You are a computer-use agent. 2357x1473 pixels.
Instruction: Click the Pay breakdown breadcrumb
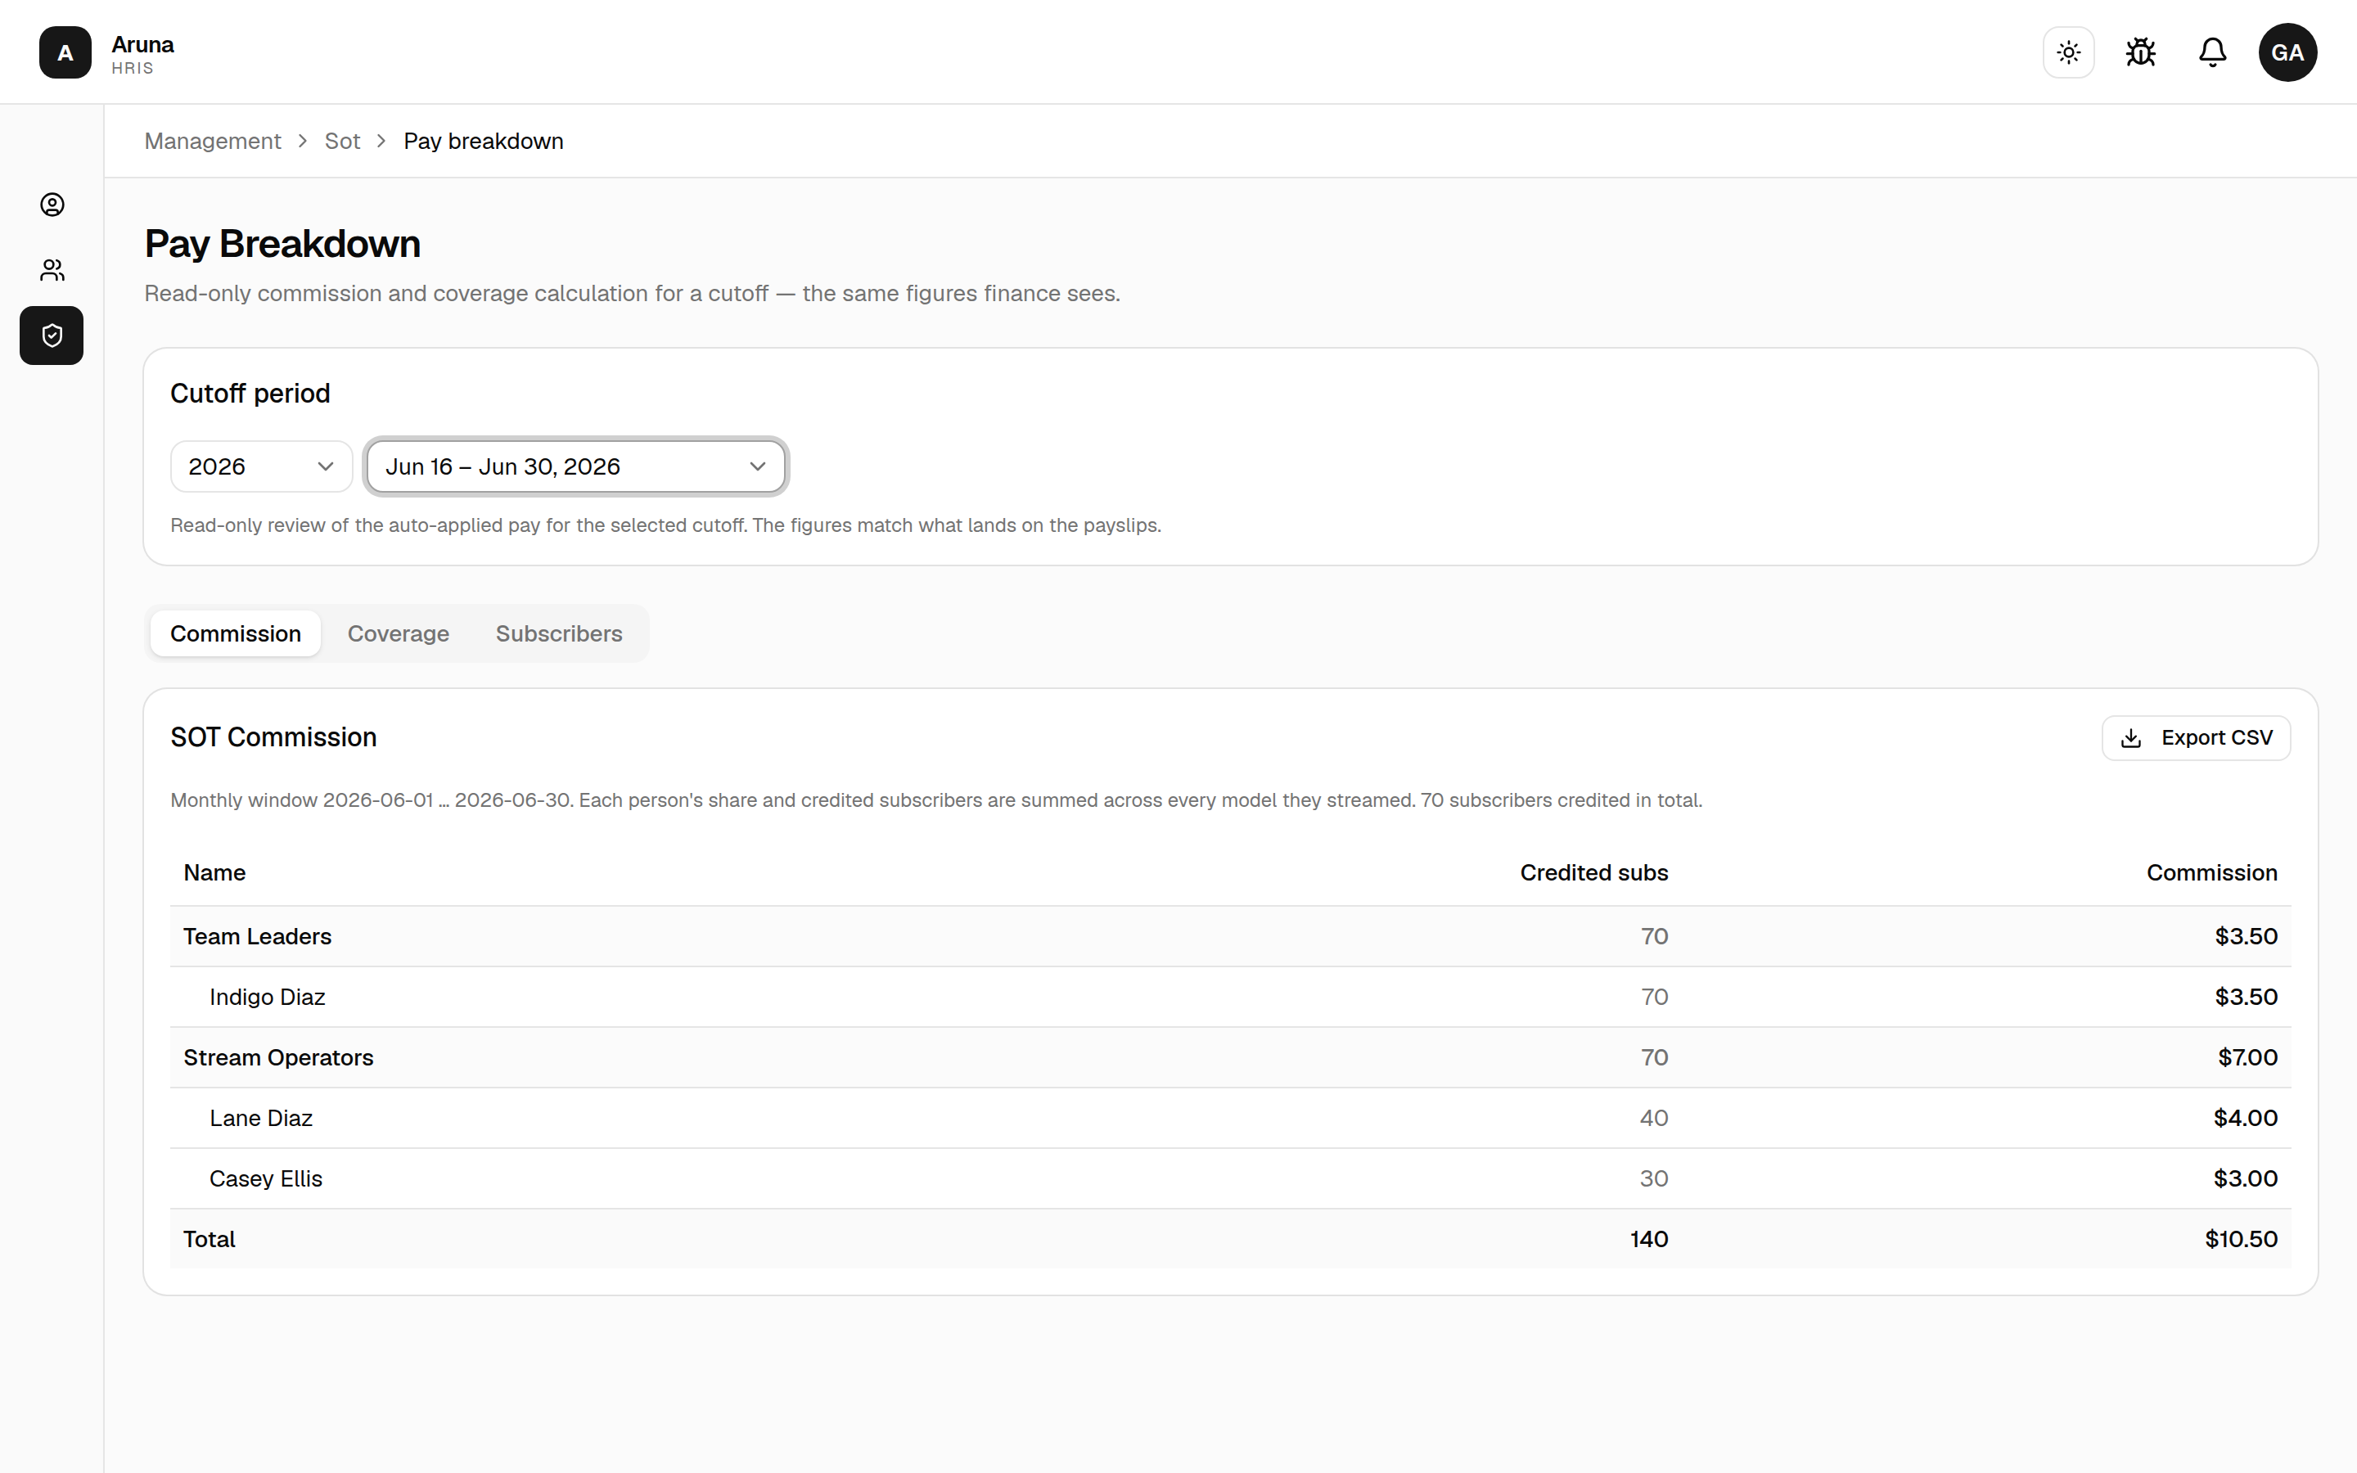(483, 142)
